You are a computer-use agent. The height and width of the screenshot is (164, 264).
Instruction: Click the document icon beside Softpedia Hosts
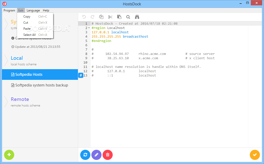[13, 74]
